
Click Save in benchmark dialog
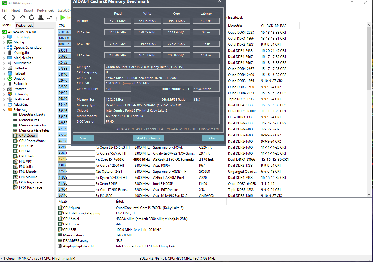(x=84, y=138)
